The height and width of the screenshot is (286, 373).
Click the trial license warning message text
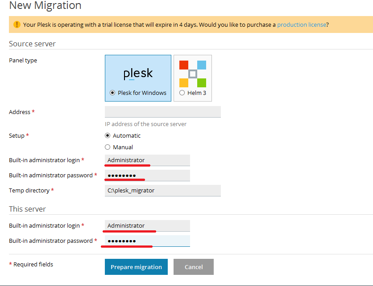click(176, 25)
